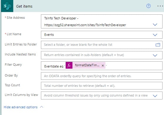
Task: Click the Site Address label
Action: tap(16, 18)
